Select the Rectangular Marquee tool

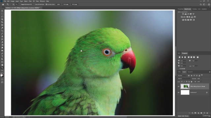[x=2, y=14]
